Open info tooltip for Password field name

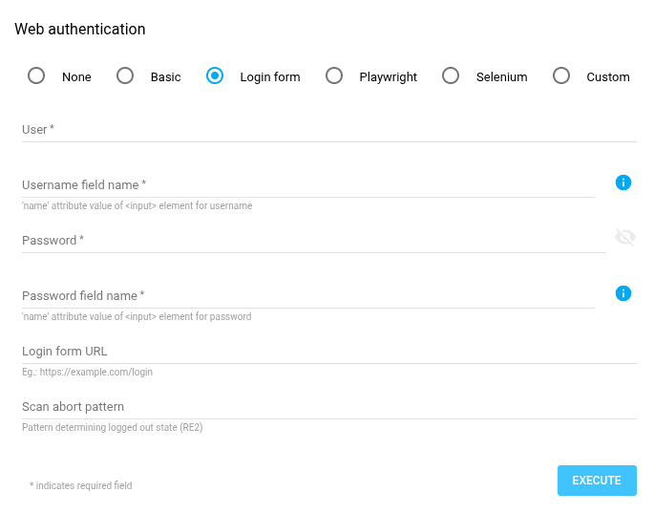click(x=623, y=293)
